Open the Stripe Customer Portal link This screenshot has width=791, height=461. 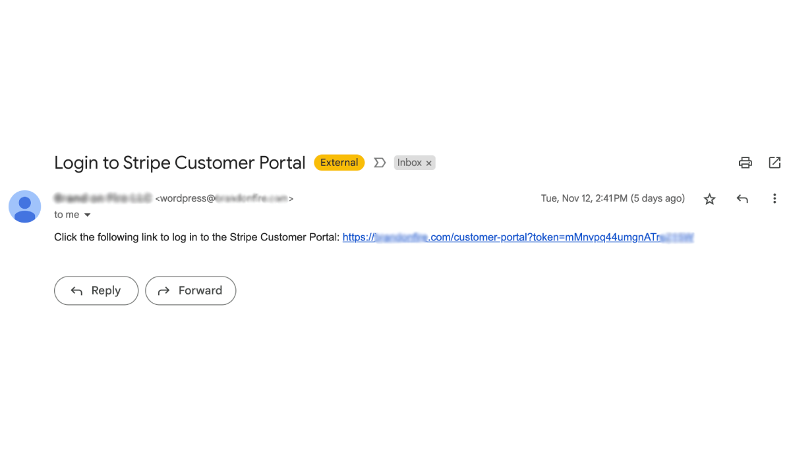(514, 237)
